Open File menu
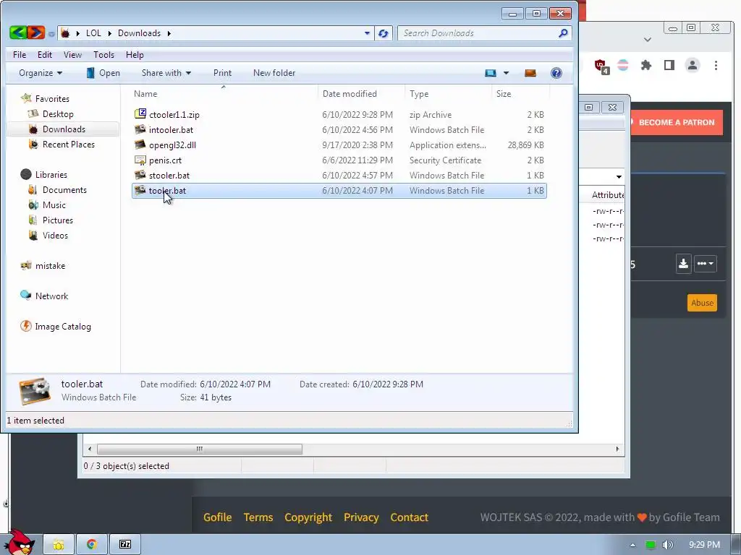Image resolution: width=741 pixels, height=555 pixels. coord(20,55)
